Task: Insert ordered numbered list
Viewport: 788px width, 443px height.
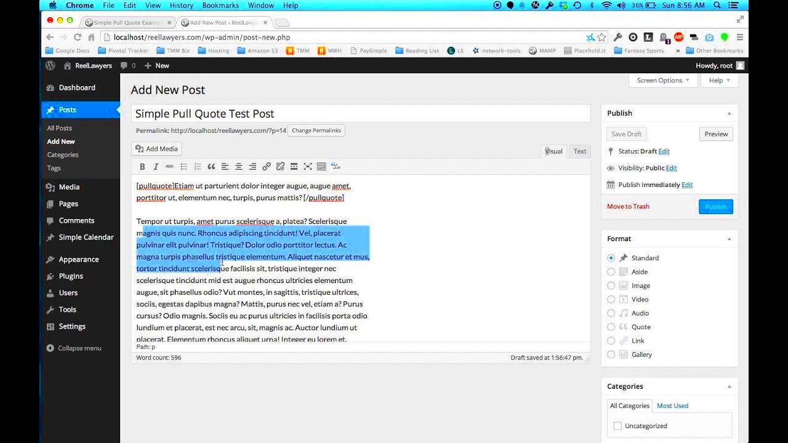Action: coord(198,167)
